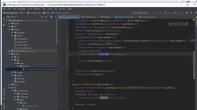197x110 pixels.
Task: Click the Collapse All icon in Project panel
Action: [x=46, y=17]
